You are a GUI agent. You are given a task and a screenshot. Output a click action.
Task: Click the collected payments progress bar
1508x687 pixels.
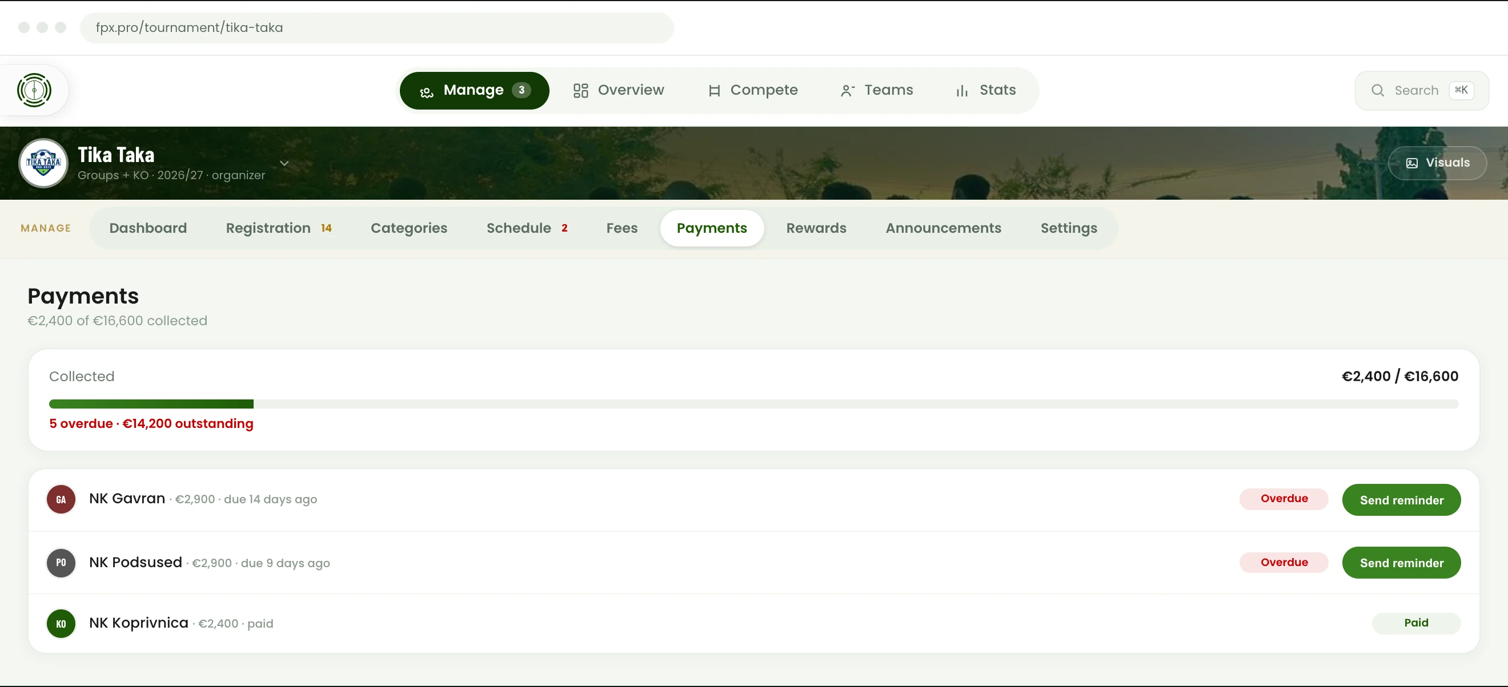[753, 404]
